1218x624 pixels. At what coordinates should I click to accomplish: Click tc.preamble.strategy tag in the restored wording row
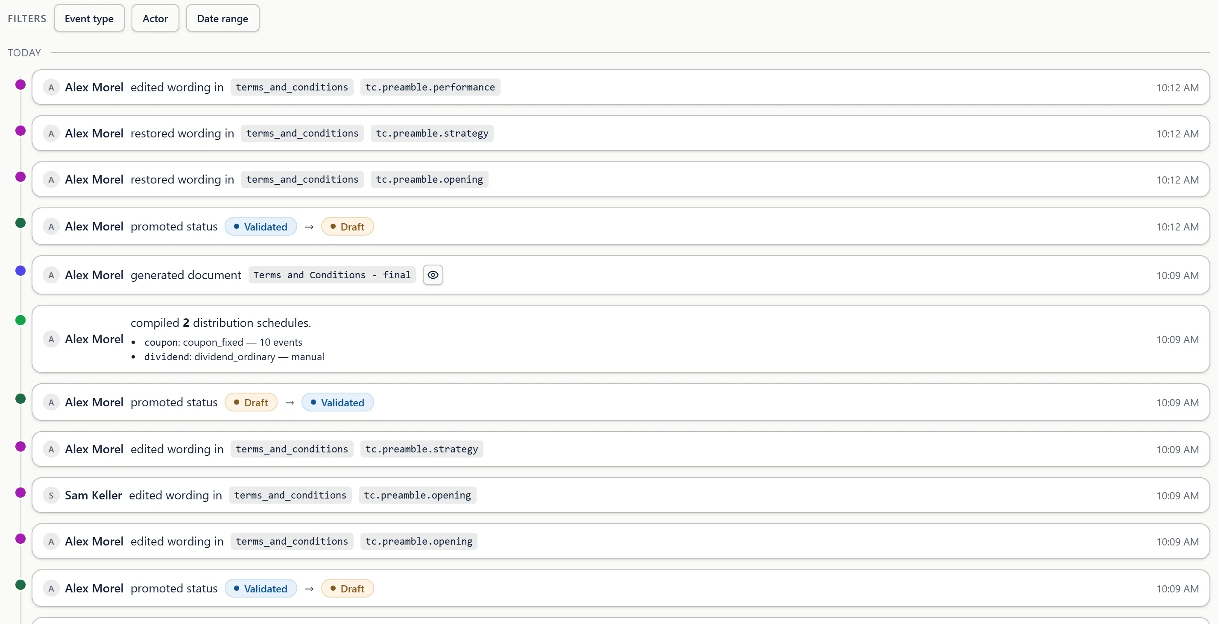coord(432,133)
